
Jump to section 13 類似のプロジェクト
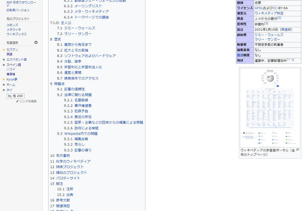(69, 173)
